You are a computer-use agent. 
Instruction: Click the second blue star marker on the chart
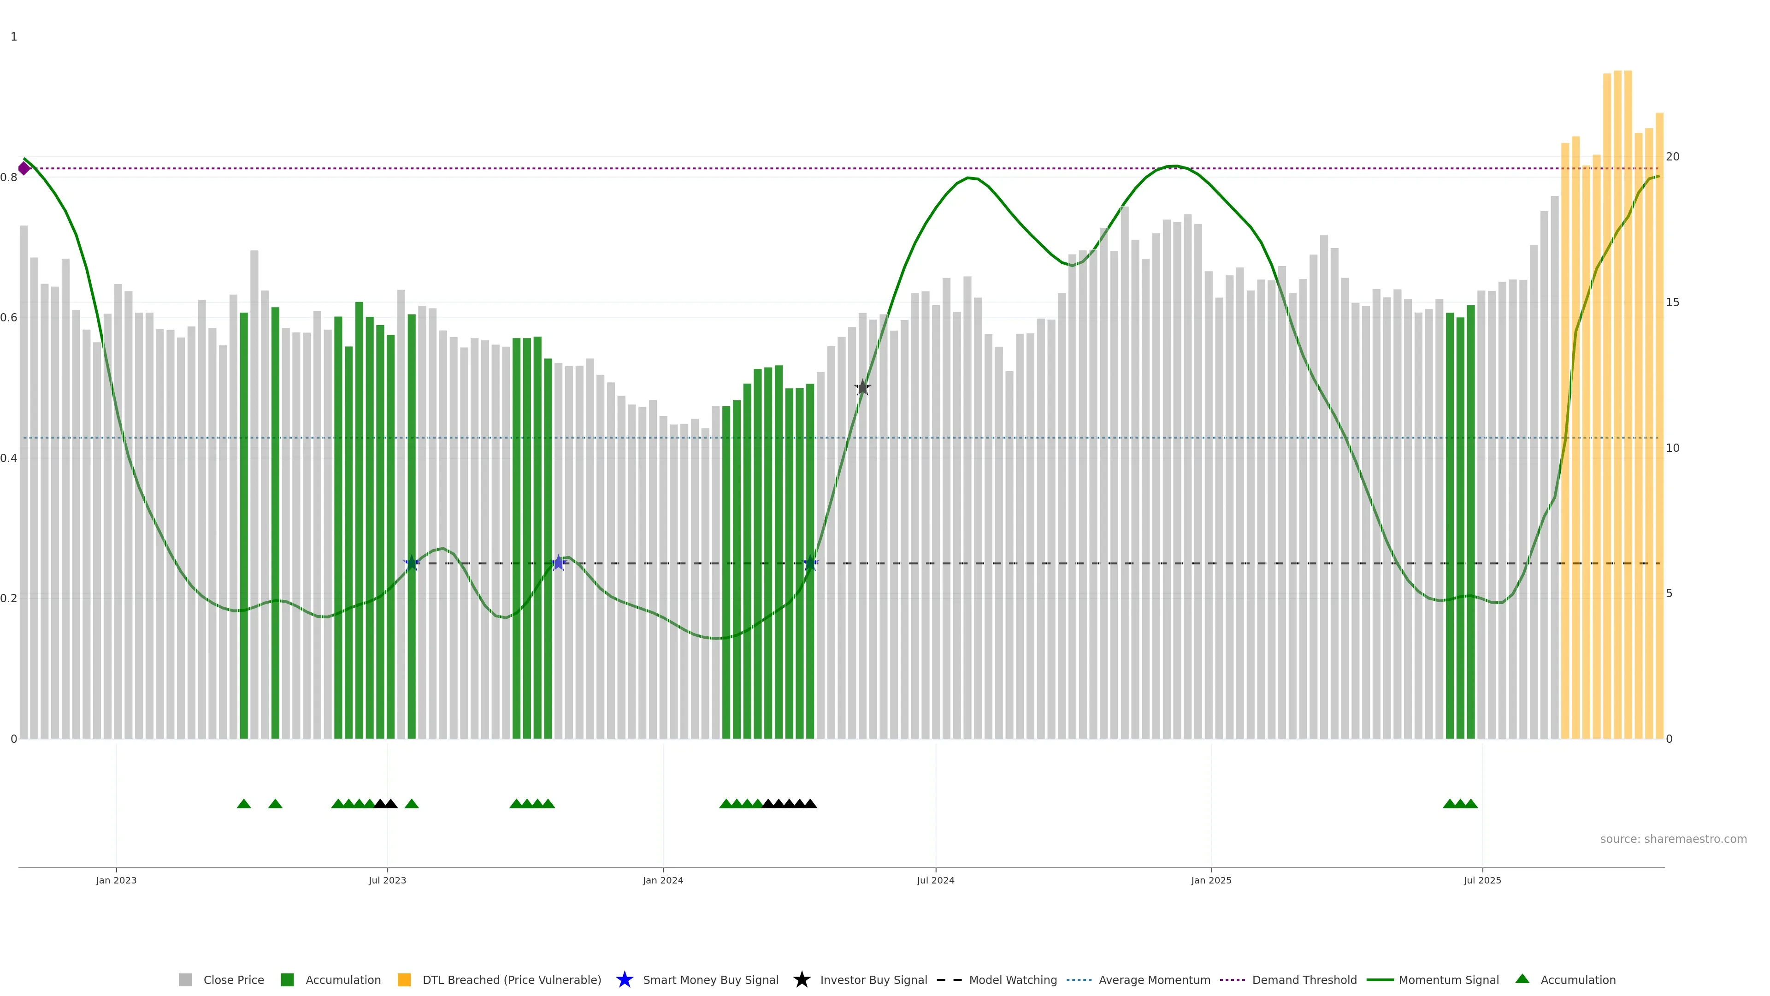coord(559,563)
